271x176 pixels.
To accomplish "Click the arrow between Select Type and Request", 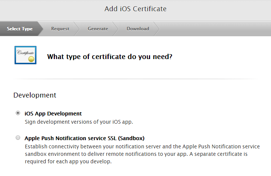I will coord(42,29).
